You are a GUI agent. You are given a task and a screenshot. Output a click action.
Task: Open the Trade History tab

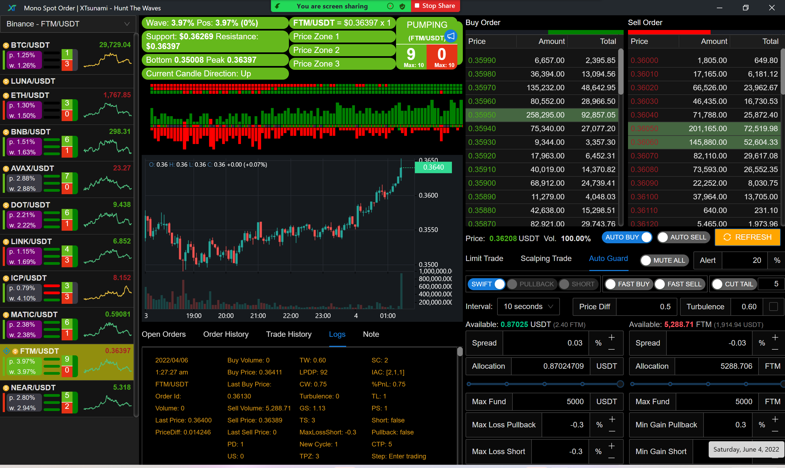tap(289, 334)
